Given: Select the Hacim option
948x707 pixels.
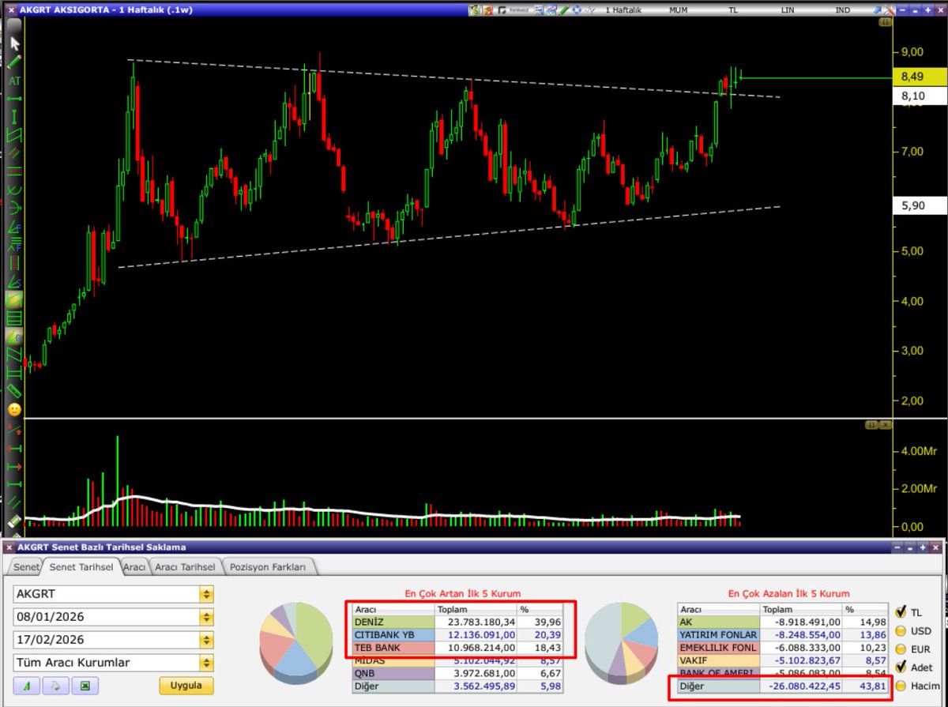Looking at the screenshot, I should 901,686.
